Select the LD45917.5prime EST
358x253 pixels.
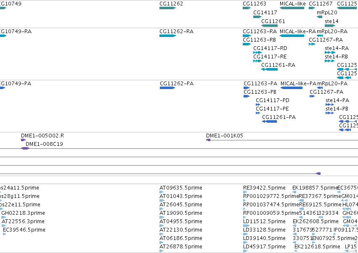[264, 247]
